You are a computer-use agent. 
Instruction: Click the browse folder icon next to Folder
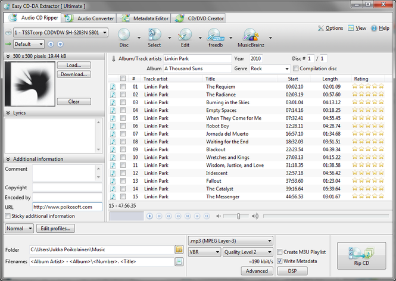(179, 249)
